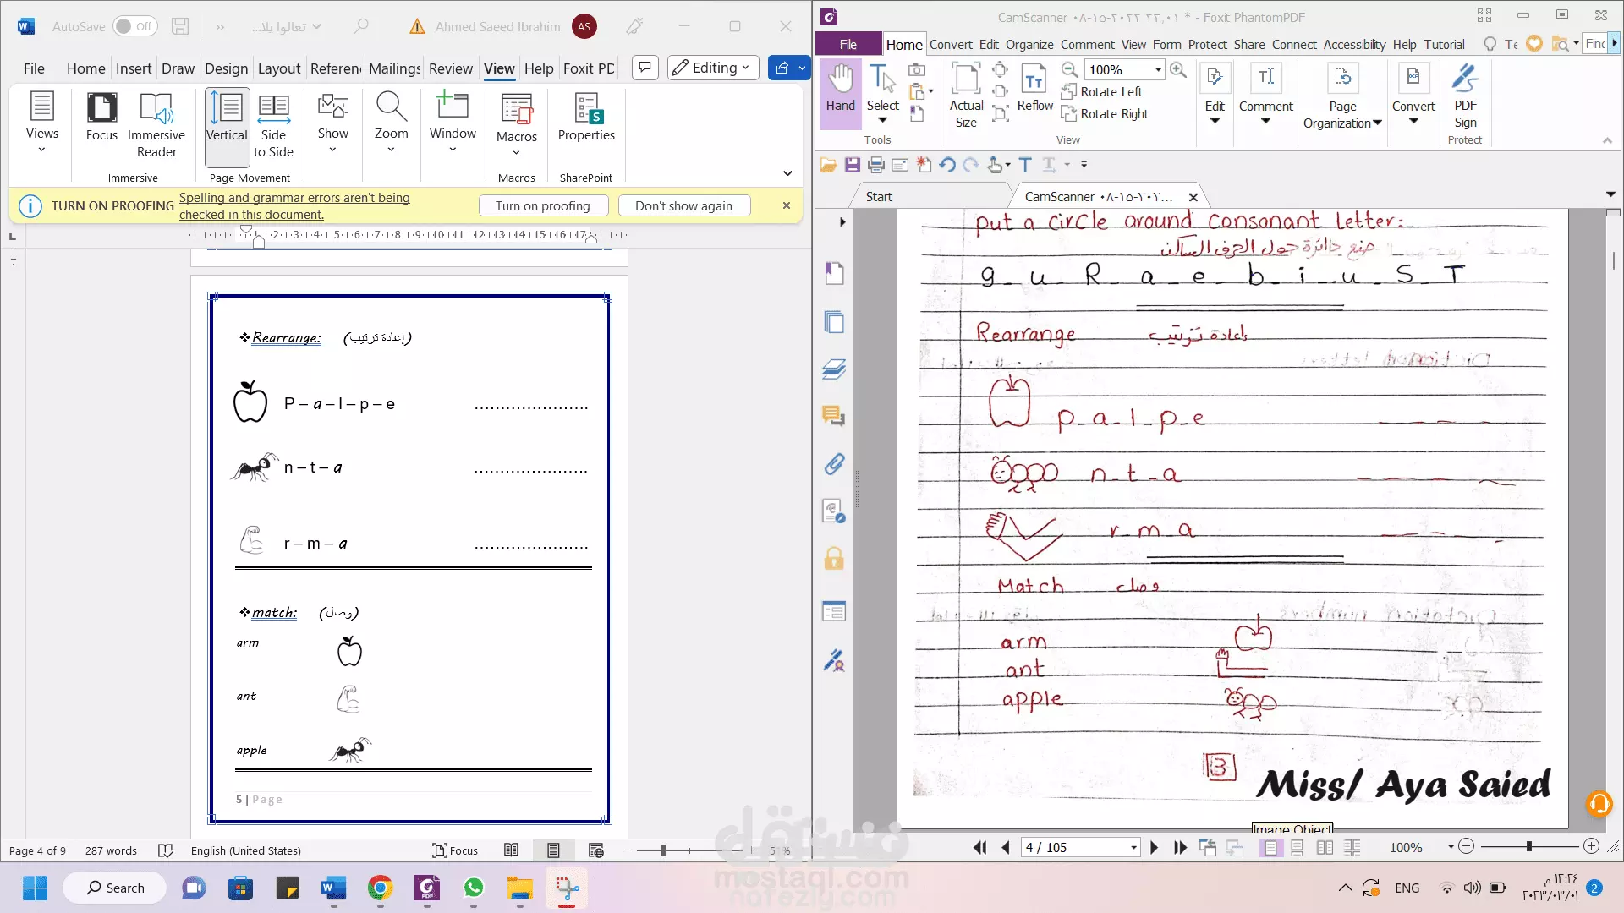Expand the Zoom dropdown in Word ribbon
Image resolution: width=1624 pixels, height=913 pixels.
pyautogui.click(x=391, y=123)
